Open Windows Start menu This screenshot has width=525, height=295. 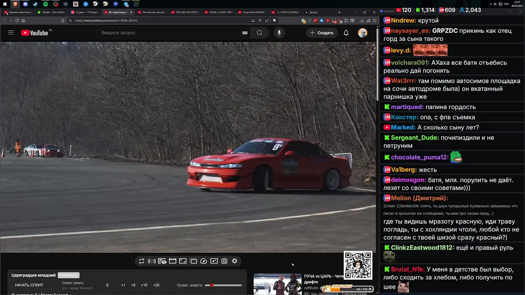click(x=5, y=4)
